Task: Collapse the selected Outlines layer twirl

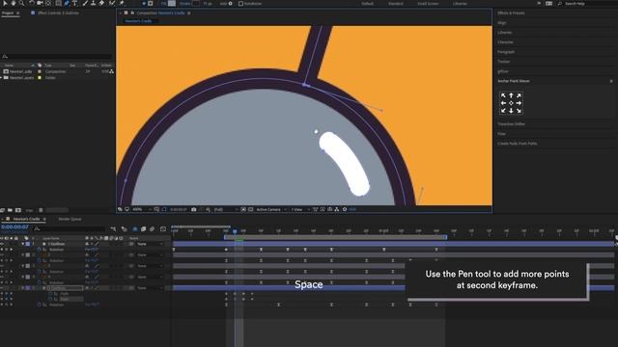Action: (23, 288)
